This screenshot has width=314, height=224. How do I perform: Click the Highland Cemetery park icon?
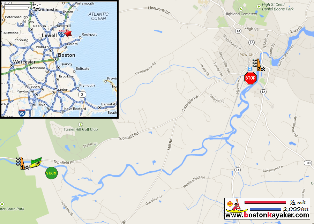point(241,9)
